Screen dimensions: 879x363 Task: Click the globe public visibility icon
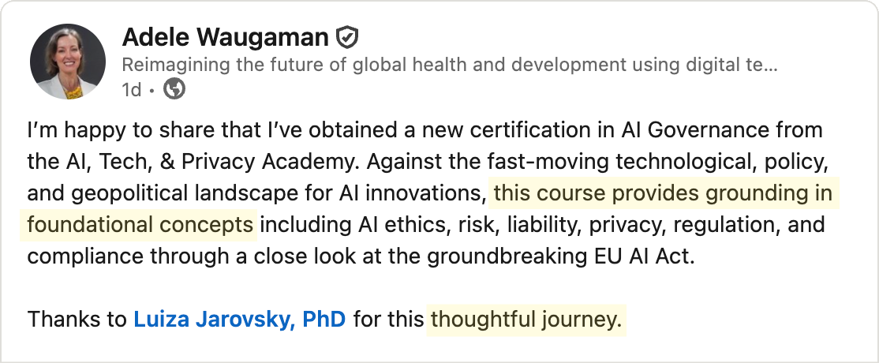pos(174,89)
